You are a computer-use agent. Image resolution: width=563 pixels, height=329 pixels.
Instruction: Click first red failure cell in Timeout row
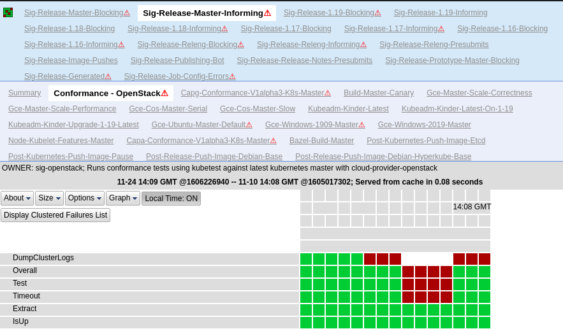tap(408, 297)
